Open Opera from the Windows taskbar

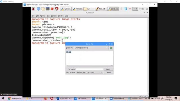(52, 98)
